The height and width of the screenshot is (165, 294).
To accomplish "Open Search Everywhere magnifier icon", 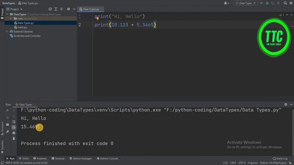I will click(285, 3).
